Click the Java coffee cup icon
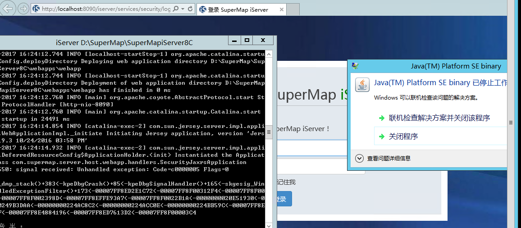This screenshot has width=521, height=228. tap(362, 85)
